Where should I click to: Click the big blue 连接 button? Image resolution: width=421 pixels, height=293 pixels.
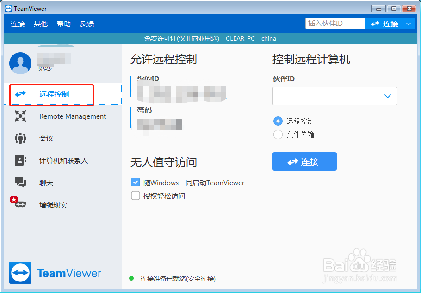304,161
